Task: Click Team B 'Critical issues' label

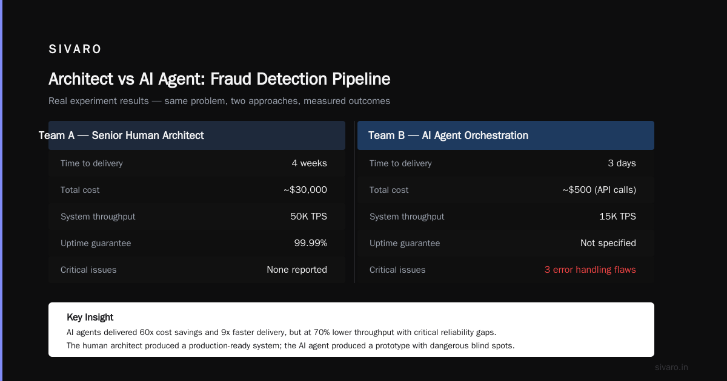Action: 397,270
